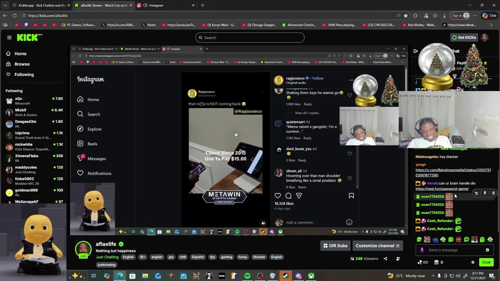The image size is (500, 281).
Task: Expand the bookmarks overflow chevron
Action: (491, 25)
